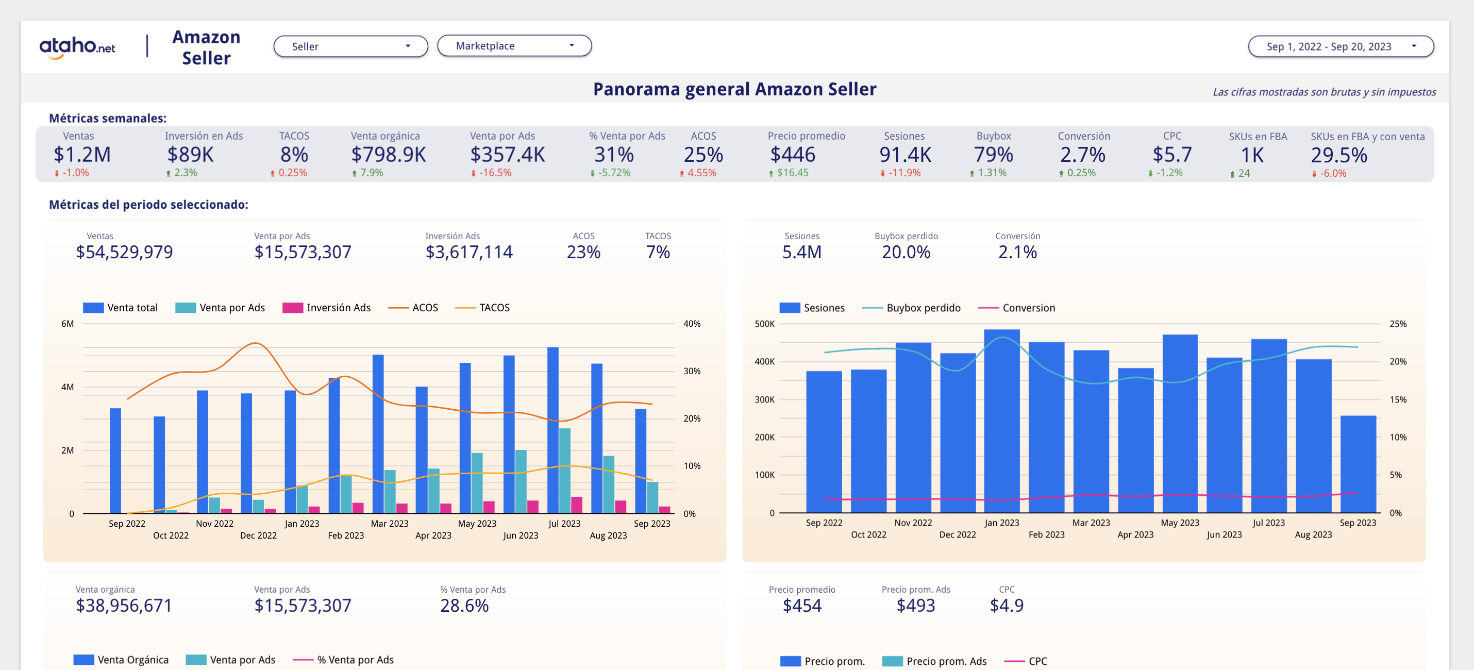Click the period Ventas $54,529,979 total

click(x=124, y=252)
